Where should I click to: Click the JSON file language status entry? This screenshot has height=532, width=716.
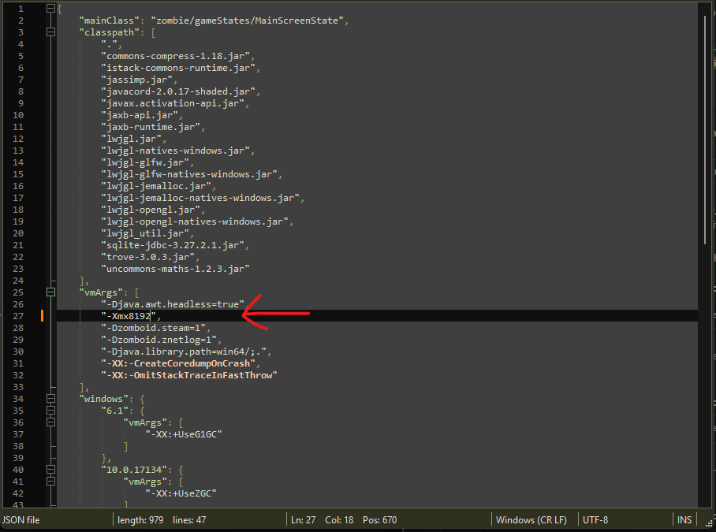[x=21, y=519]
